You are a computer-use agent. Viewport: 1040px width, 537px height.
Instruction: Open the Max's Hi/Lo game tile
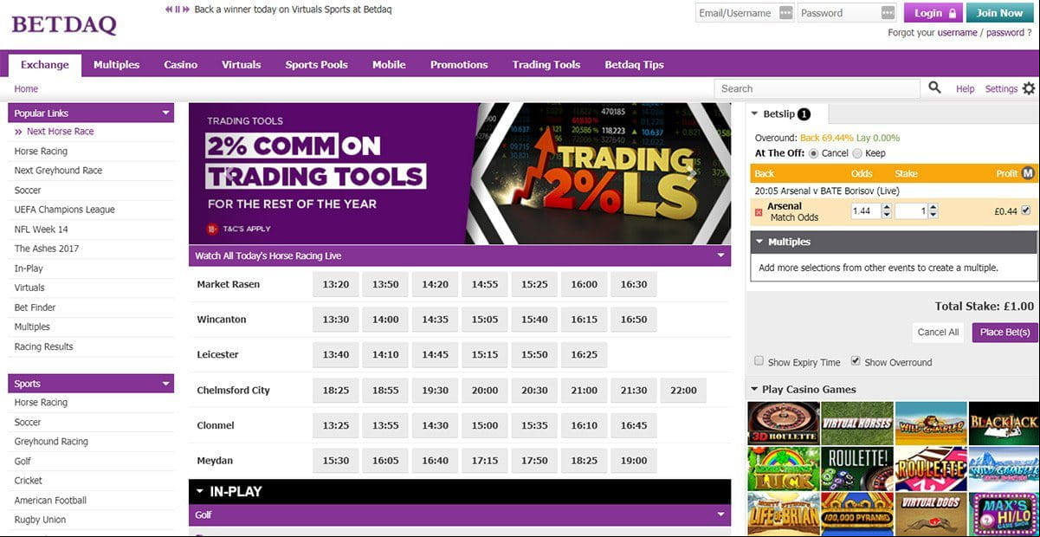(x=1004, y=514)
